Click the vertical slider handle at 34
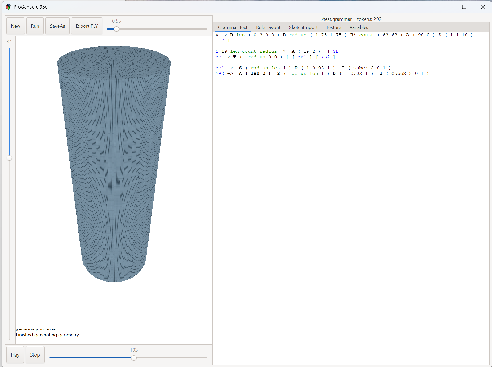492x367 pixels. pos(9,158)
